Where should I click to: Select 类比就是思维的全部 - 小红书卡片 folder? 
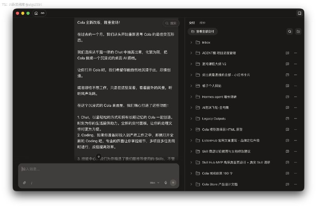[226, 75]
